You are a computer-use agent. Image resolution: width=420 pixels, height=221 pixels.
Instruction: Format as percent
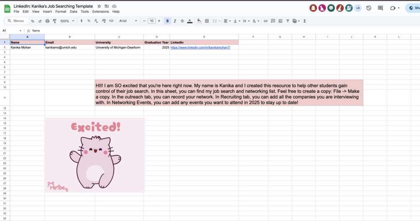pos(89,21)
